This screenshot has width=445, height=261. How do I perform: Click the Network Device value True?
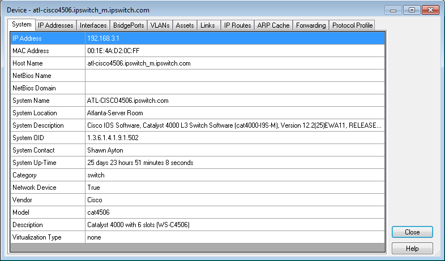tap(235, 188)
